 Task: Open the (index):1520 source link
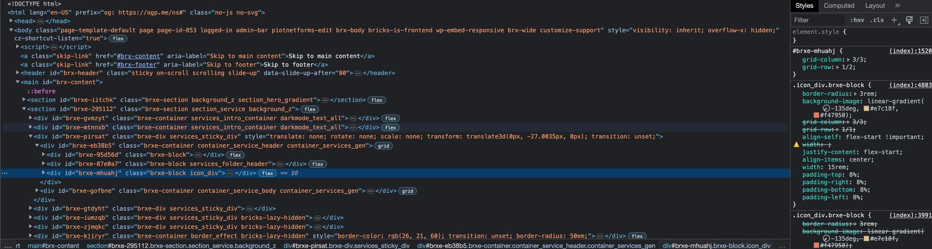tap(910, 51)
